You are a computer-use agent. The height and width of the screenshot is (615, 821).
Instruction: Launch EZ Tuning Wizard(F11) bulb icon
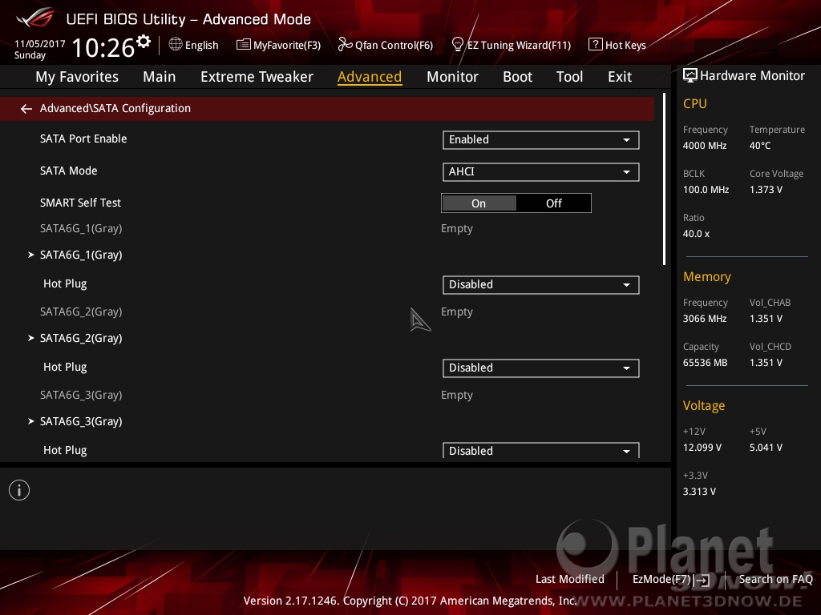point(457,45)
